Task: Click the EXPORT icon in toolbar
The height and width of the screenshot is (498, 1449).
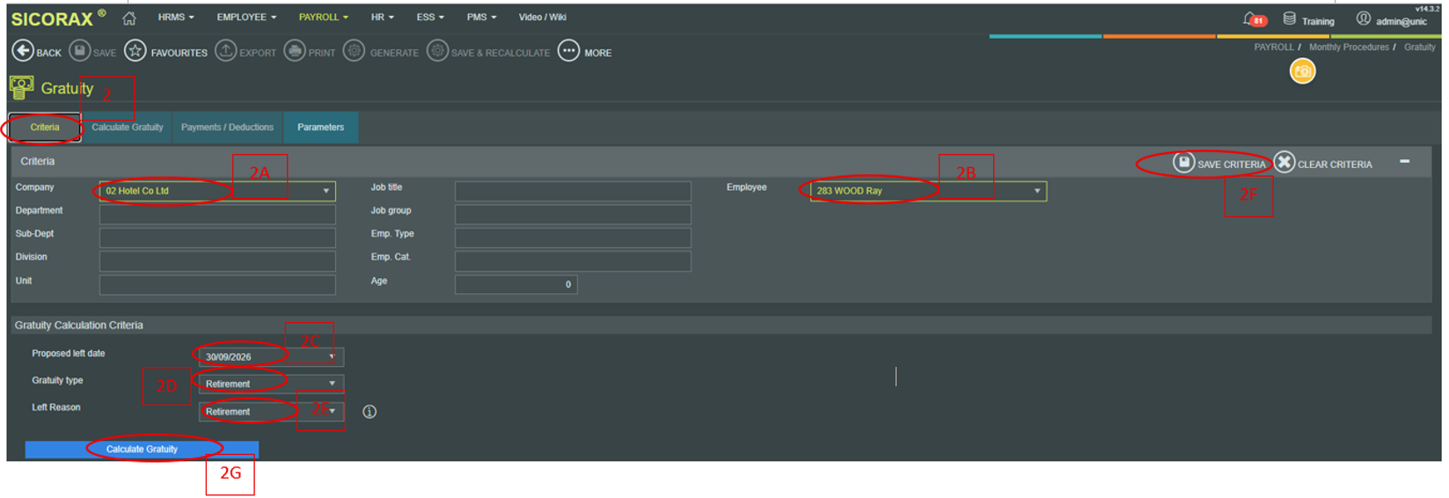Action: coord(226,51)
